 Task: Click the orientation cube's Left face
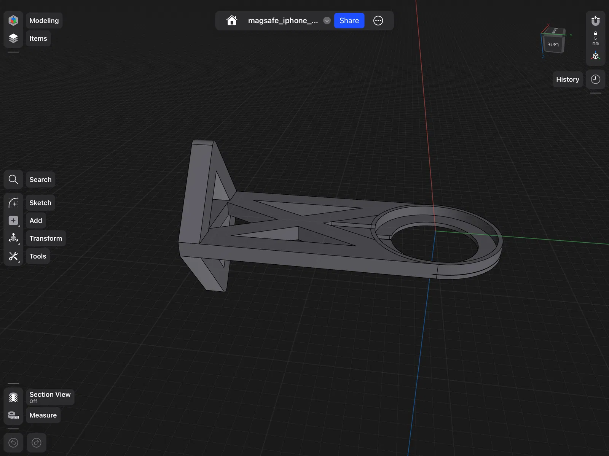click(x=553, y=44)
